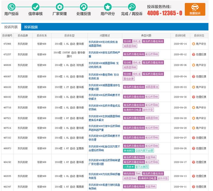Open complaint link 东风标致408前后桥异响希望厂家处理问题
Image resolution: width=213 pixels, height=191 pixels.
[x=104, y=162]
